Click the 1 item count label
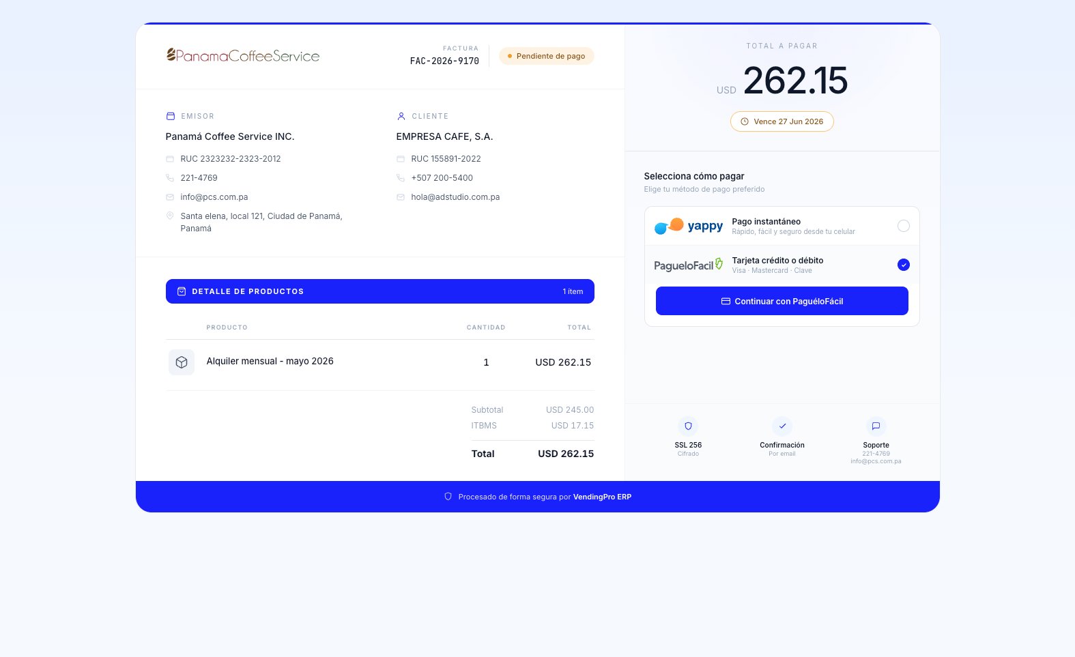The height and width of the screenshot is (657, 1075). (x=573, y=291)
